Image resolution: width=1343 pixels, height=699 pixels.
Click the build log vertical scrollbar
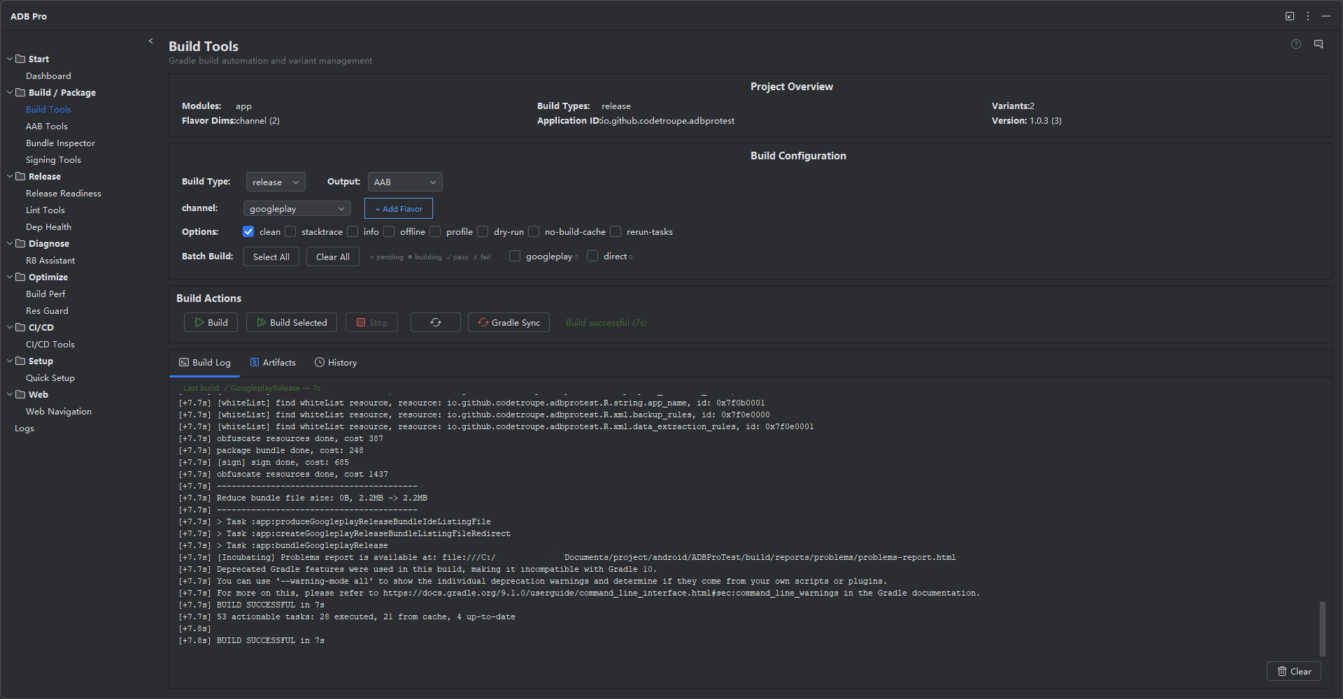[1322, 628]
